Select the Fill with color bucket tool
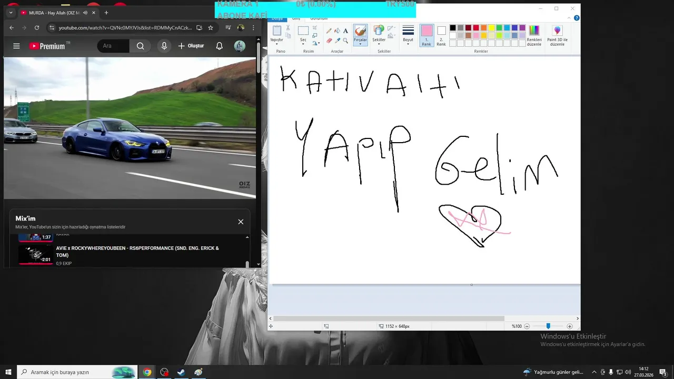This screenshot has width=674, height=379. (338, 31)
